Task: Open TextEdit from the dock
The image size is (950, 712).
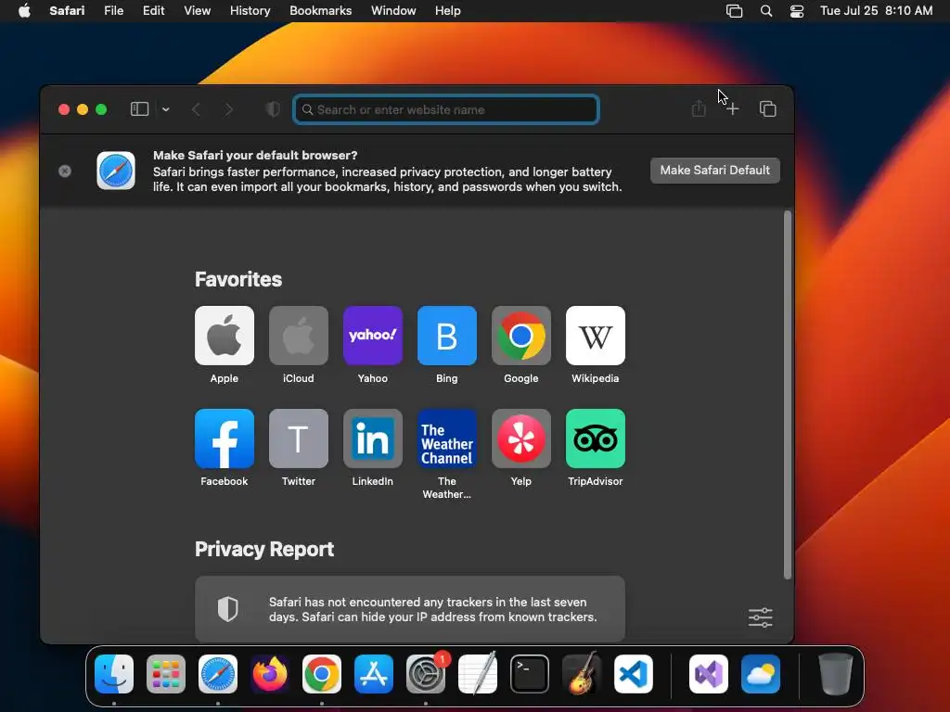Action: [478, 673]
